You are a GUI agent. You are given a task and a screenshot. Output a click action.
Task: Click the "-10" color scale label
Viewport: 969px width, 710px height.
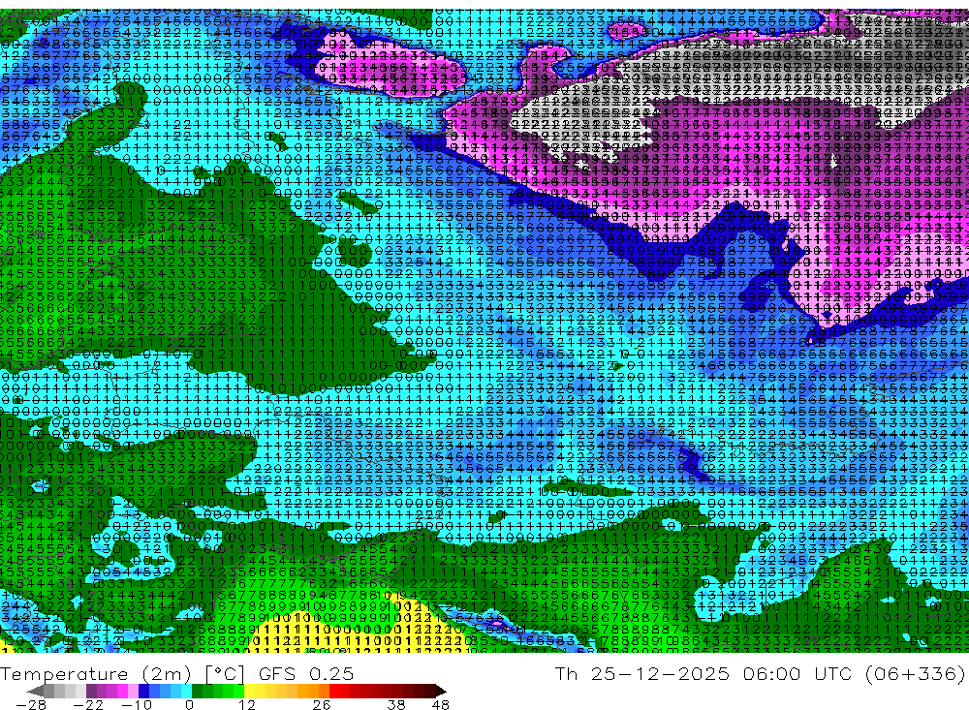pos(137,704)
